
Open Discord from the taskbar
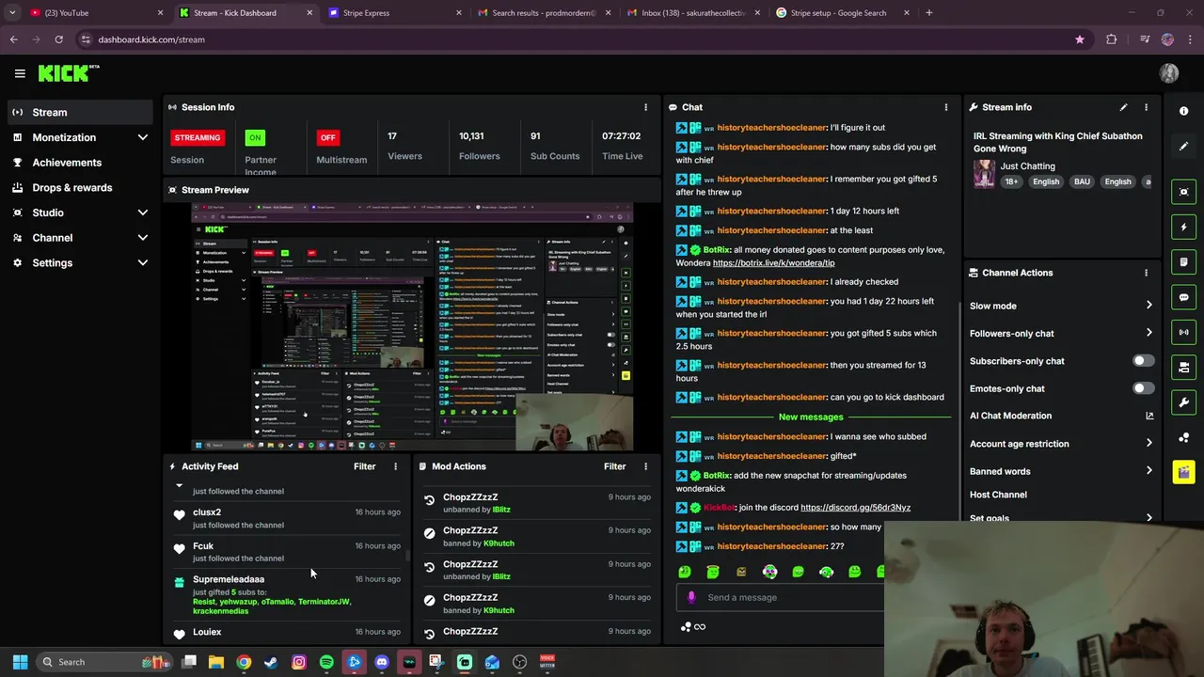coord(381,662)
